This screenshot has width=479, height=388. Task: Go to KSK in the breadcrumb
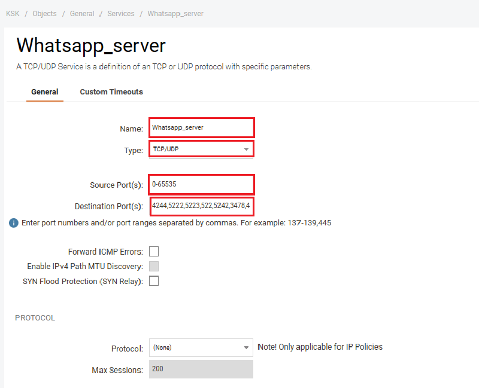pos(13,14)
